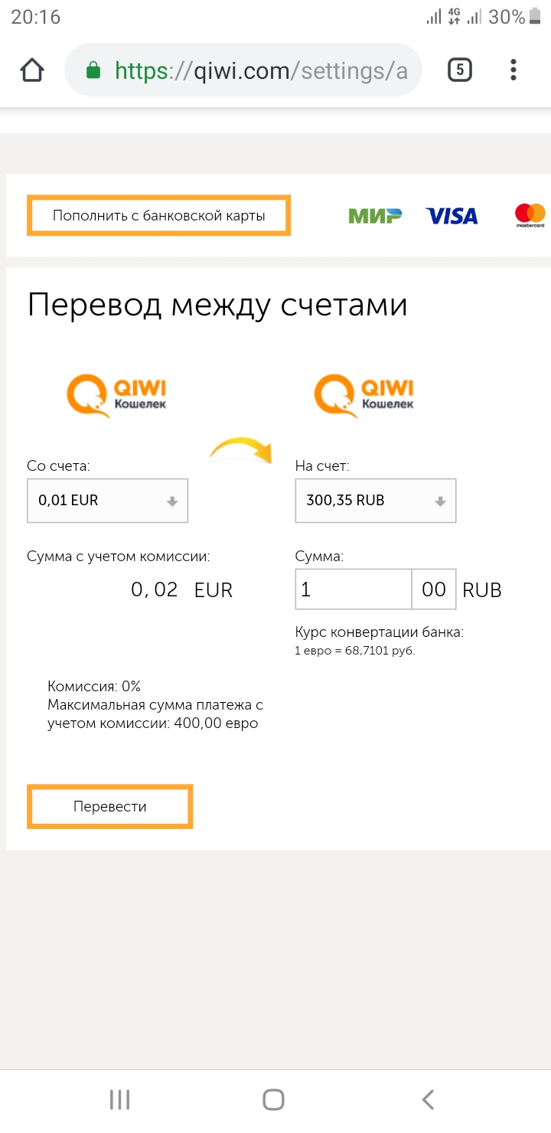Click 'Пополнить с банковской карты' button
The width and height of the screenshot is (551, 1133).
click(158, 216)
